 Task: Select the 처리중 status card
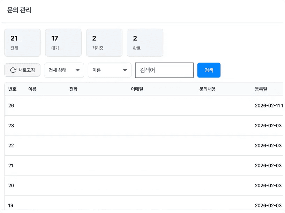tap(104, 43)
